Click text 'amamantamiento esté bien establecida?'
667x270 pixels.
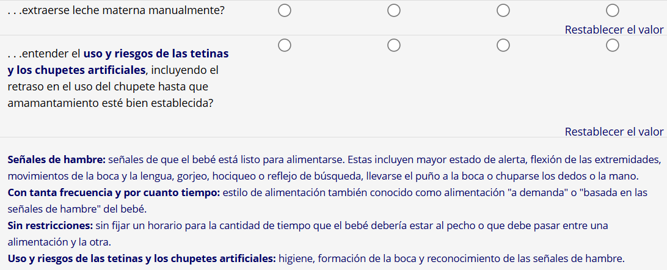(110, 103)
